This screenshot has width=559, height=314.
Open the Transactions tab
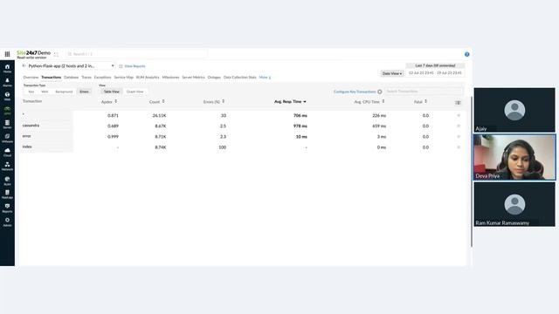[51, 78]
